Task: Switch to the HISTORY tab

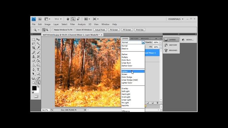Action: point(134,39)
